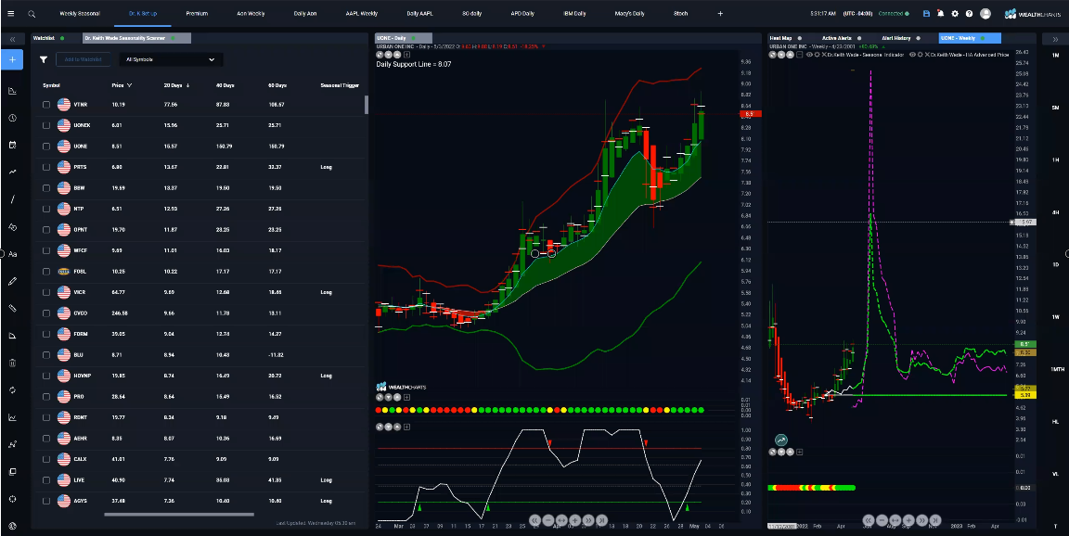Screen dimensions: 1069x536
Task: Expand indicator list on daily price pane plus box
Action: pos(407,54)
